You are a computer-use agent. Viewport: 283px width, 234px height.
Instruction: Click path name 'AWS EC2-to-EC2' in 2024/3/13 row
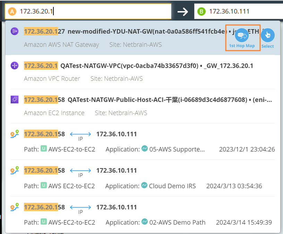tap(71, 186)
